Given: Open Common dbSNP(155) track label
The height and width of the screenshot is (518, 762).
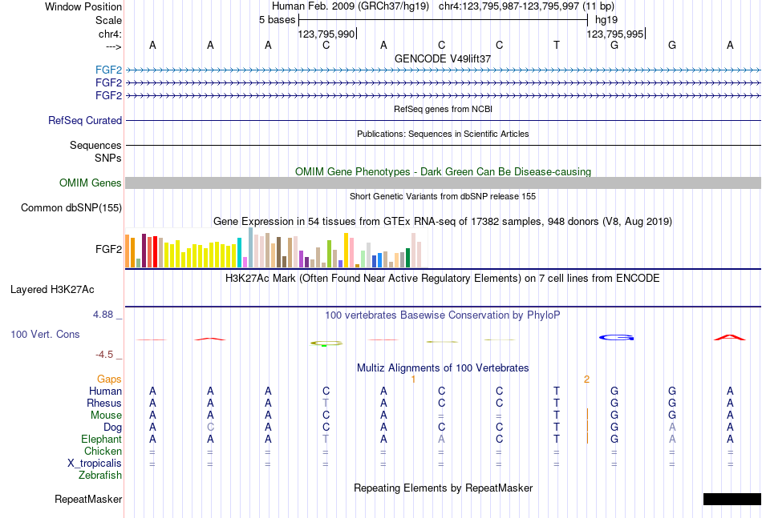Looking at the screenshot, I should (x=71, y=207).
